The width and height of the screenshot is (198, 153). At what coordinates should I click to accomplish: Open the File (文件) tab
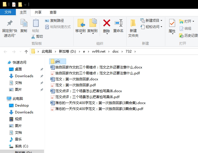(8, 12)
